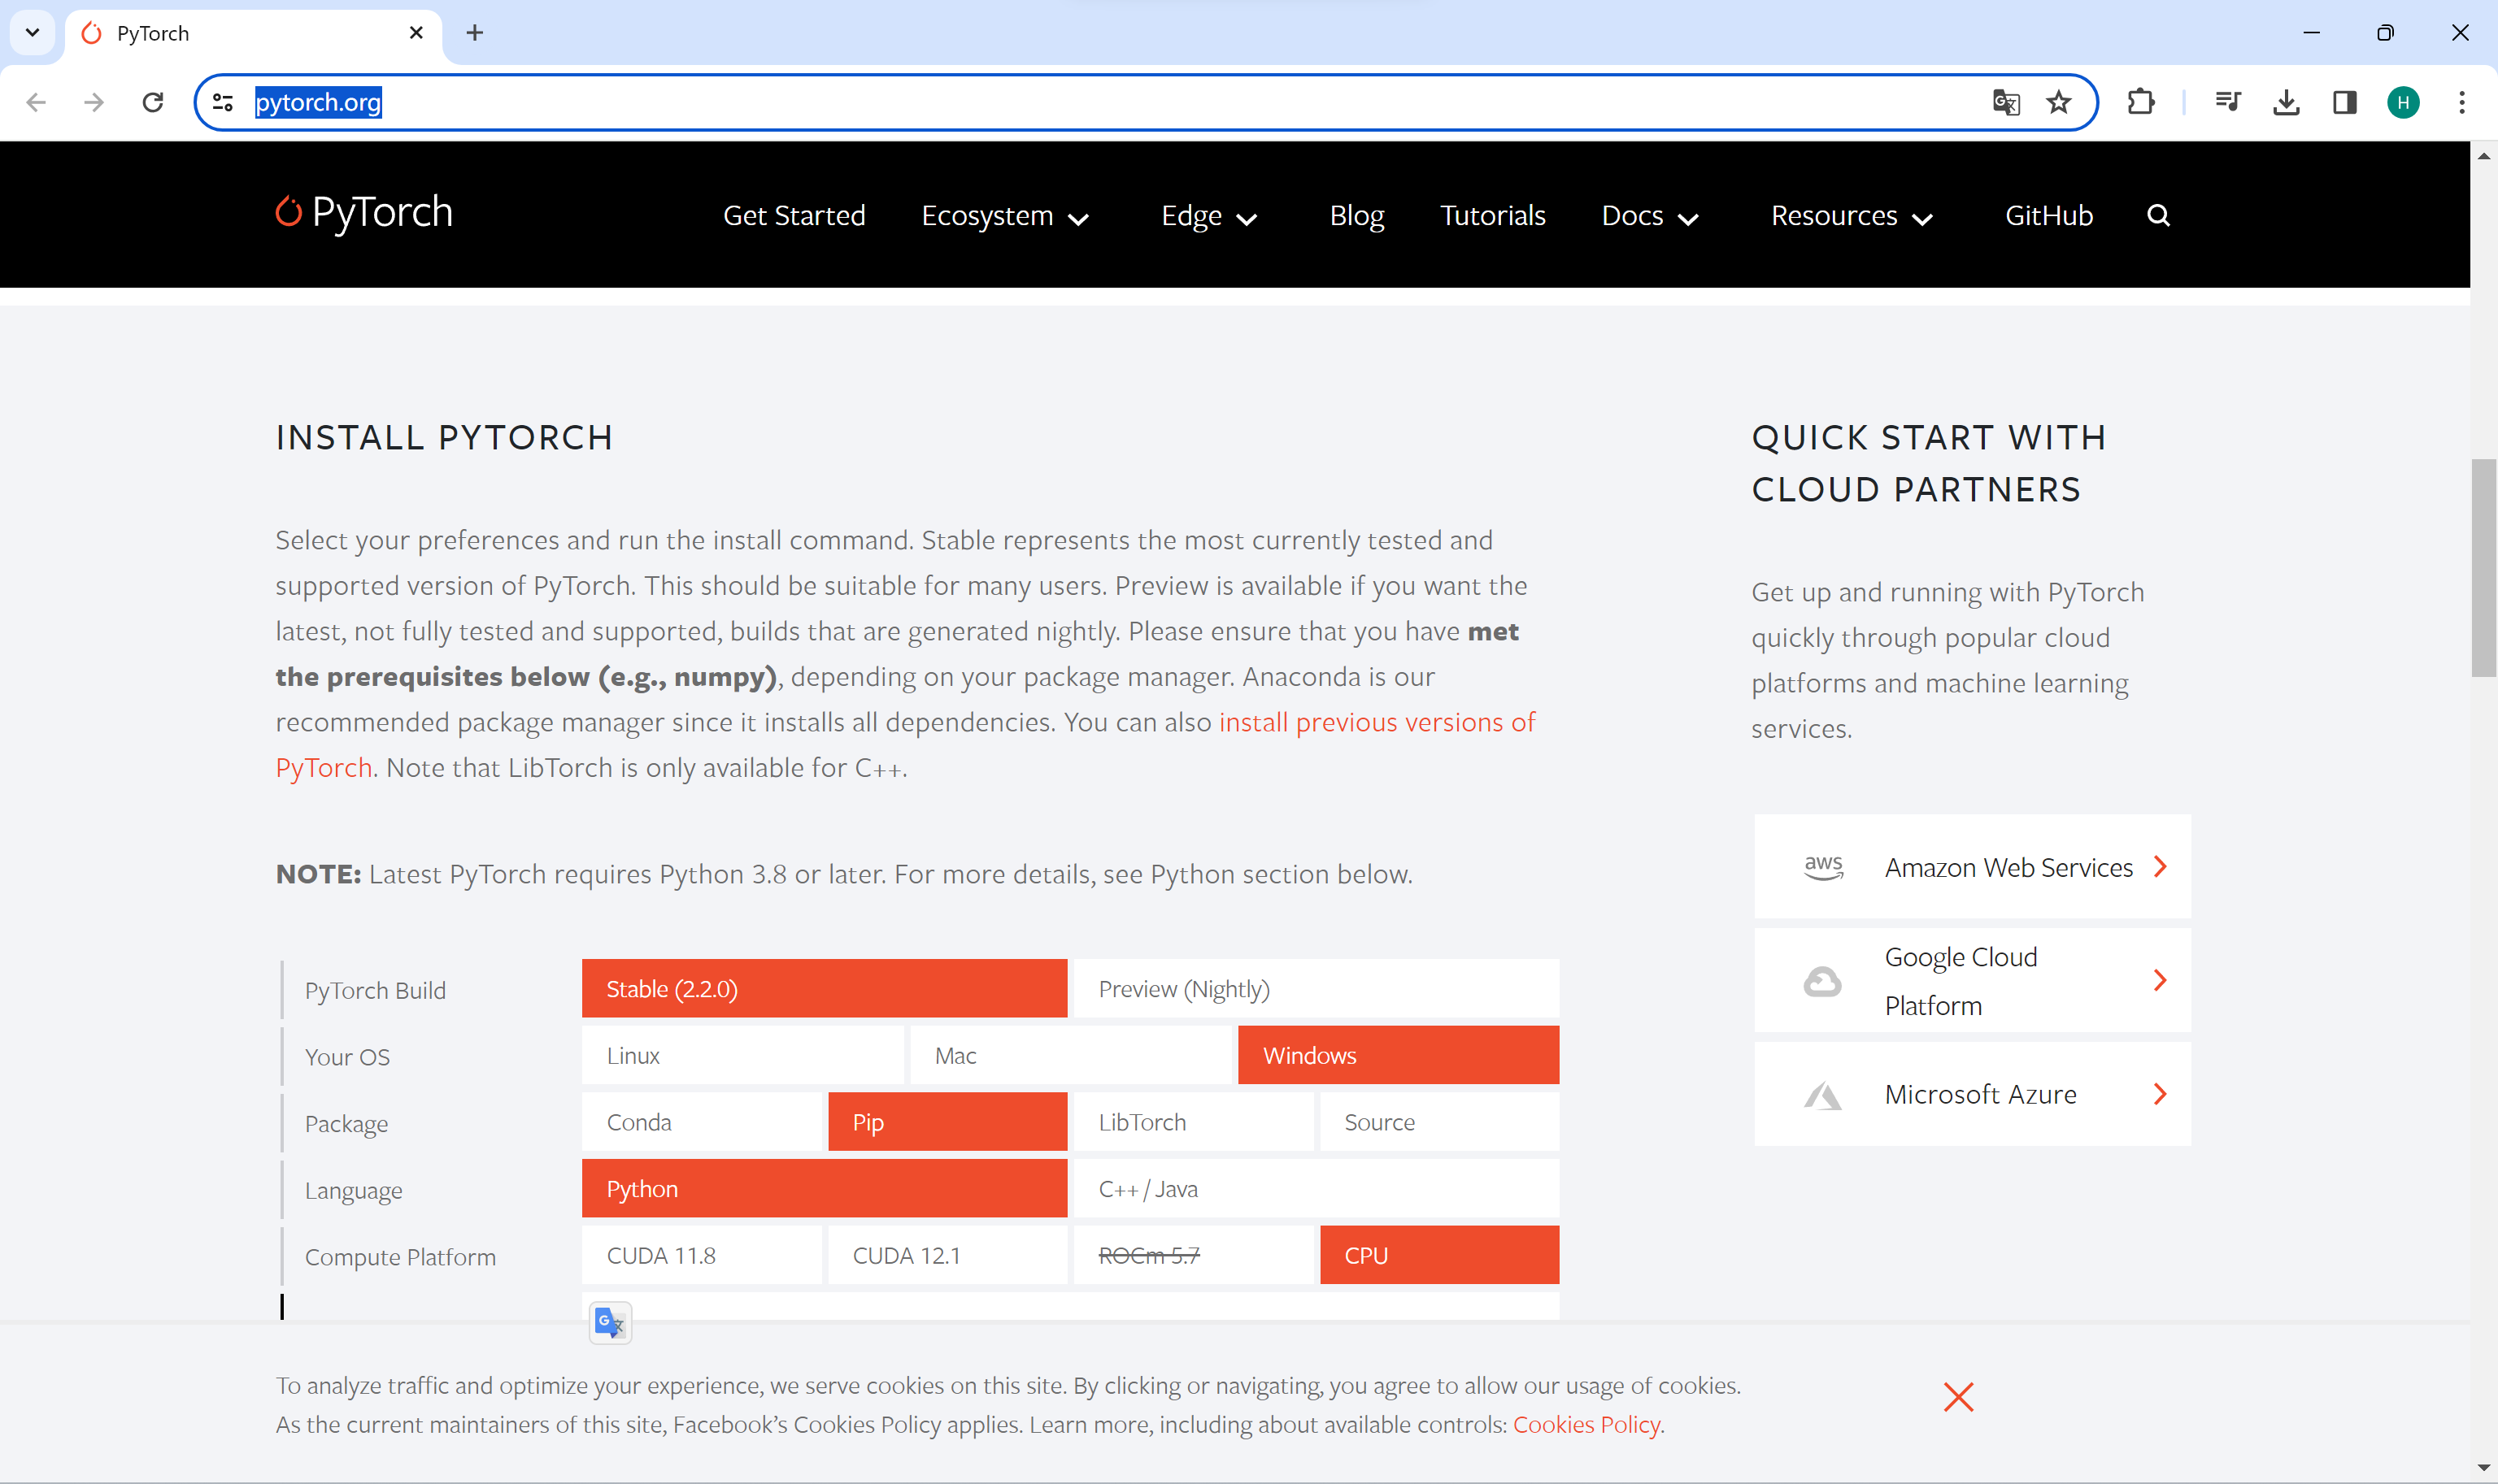Bookmark this page with the star icon

[x=2059, y=102]
